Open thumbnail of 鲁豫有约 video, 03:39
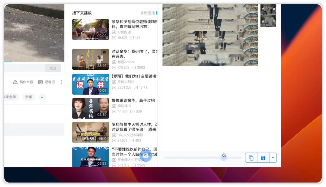Viewport: 326px width, 187px height. (x=91, y=108)
